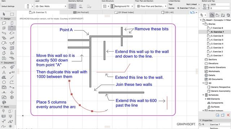Open the Background Fill structure dropdown
This screenshot has width=231, height=129.
(x=122, y=6)
